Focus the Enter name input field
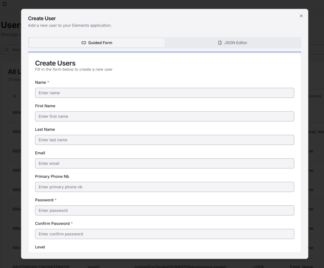 point(165,93)
